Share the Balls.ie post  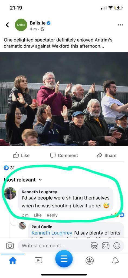click(107, 156)
